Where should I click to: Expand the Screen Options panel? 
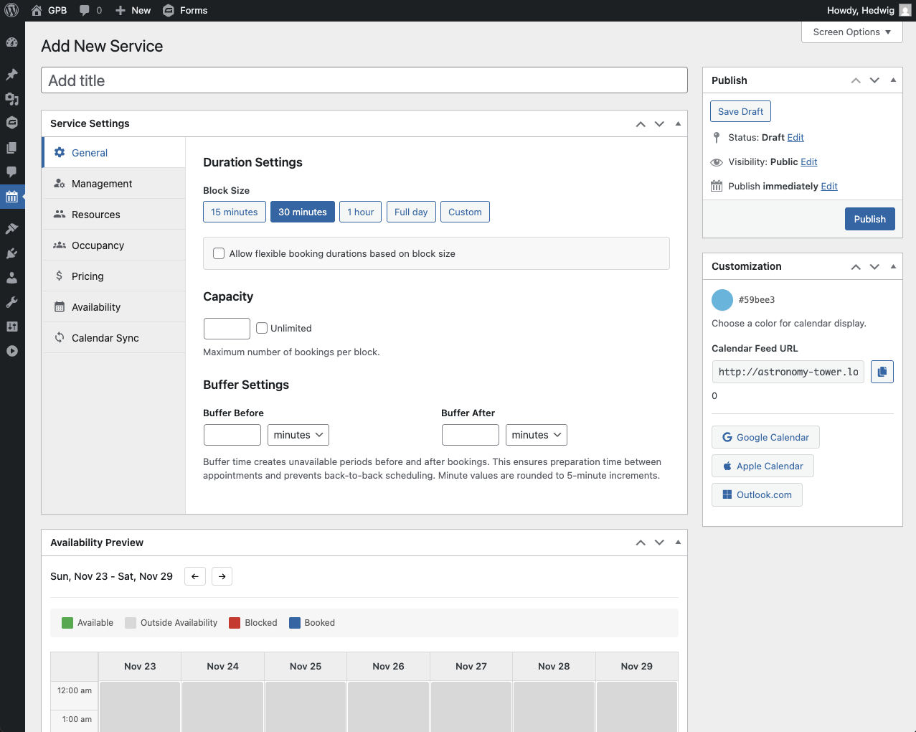(851, 32)
